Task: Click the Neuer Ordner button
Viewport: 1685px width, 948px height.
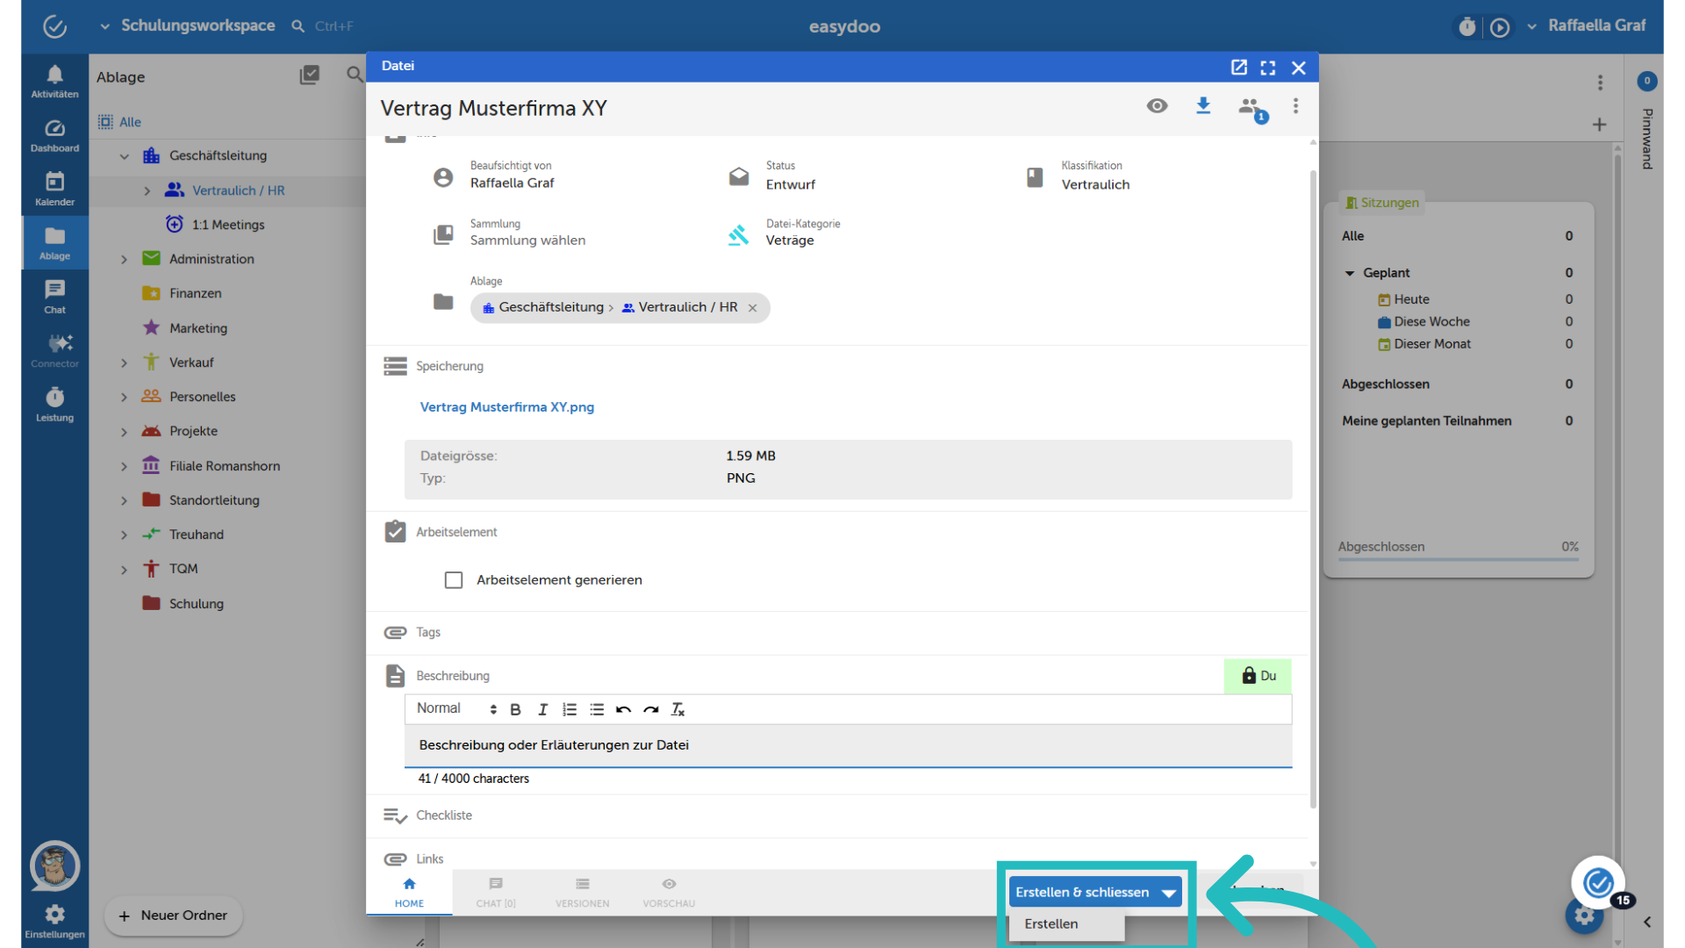Action: click(x=173, y=916)
